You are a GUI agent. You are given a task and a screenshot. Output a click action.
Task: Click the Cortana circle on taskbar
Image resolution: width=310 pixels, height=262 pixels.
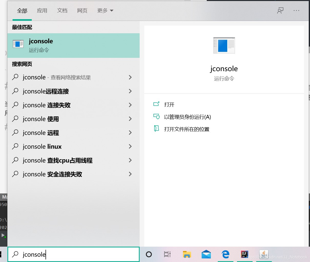pos(149,254)
